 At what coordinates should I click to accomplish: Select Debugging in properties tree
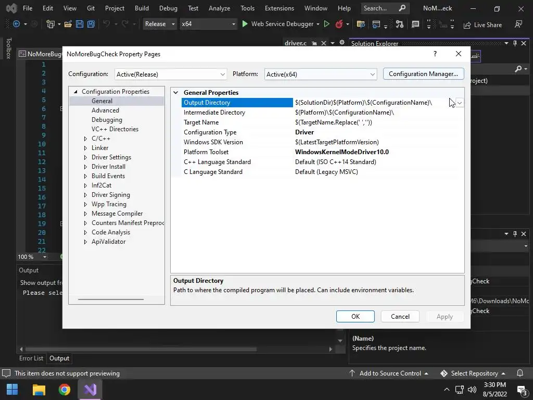pyautogui.click(x=107, y=120)
